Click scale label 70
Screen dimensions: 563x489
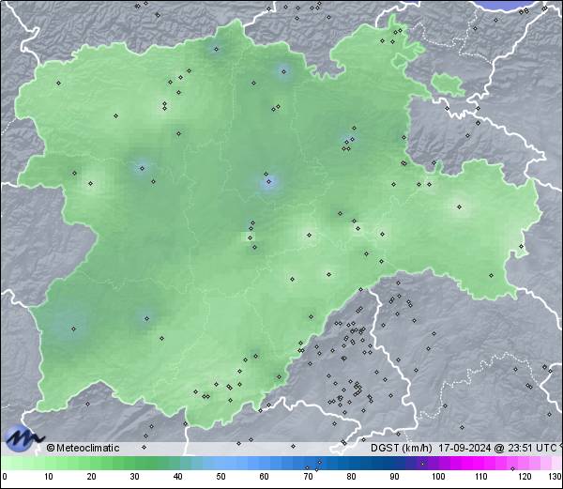point(308,477)
